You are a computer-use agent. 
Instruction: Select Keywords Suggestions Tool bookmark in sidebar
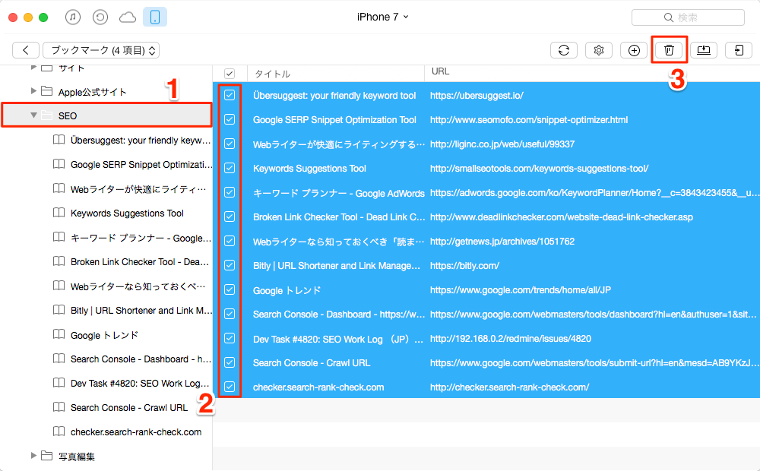[x=127, y=213]
